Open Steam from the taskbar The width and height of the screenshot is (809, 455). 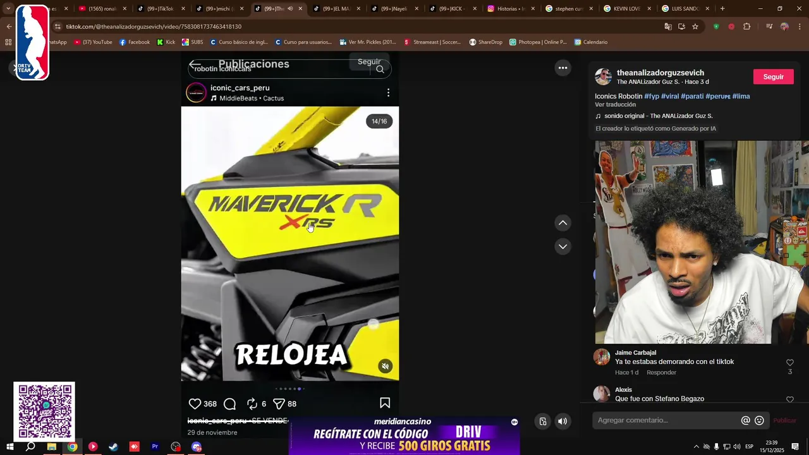pos(114,447)
